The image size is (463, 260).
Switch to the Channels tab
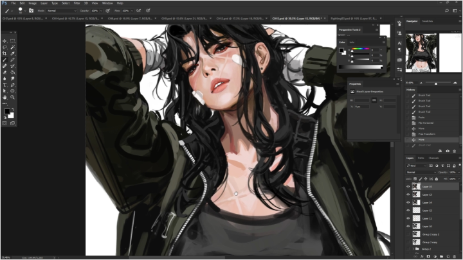pyautogui.click(x=433, y=159)
